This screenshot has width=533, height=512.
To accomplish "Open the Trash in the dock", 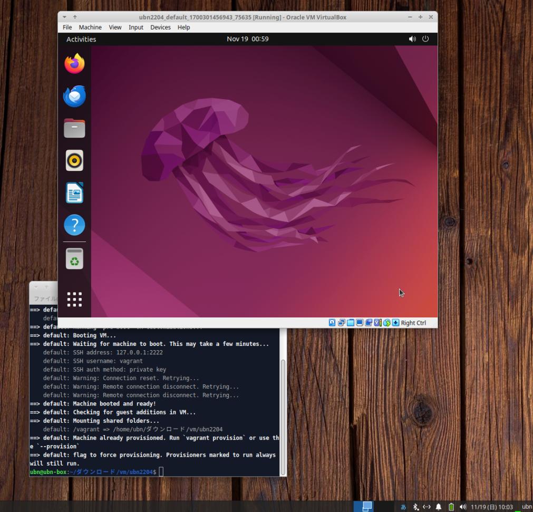I will click(x=74, y=259).
